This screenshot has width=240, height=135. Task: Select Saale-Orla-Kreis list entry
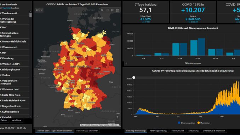(15, 95)
